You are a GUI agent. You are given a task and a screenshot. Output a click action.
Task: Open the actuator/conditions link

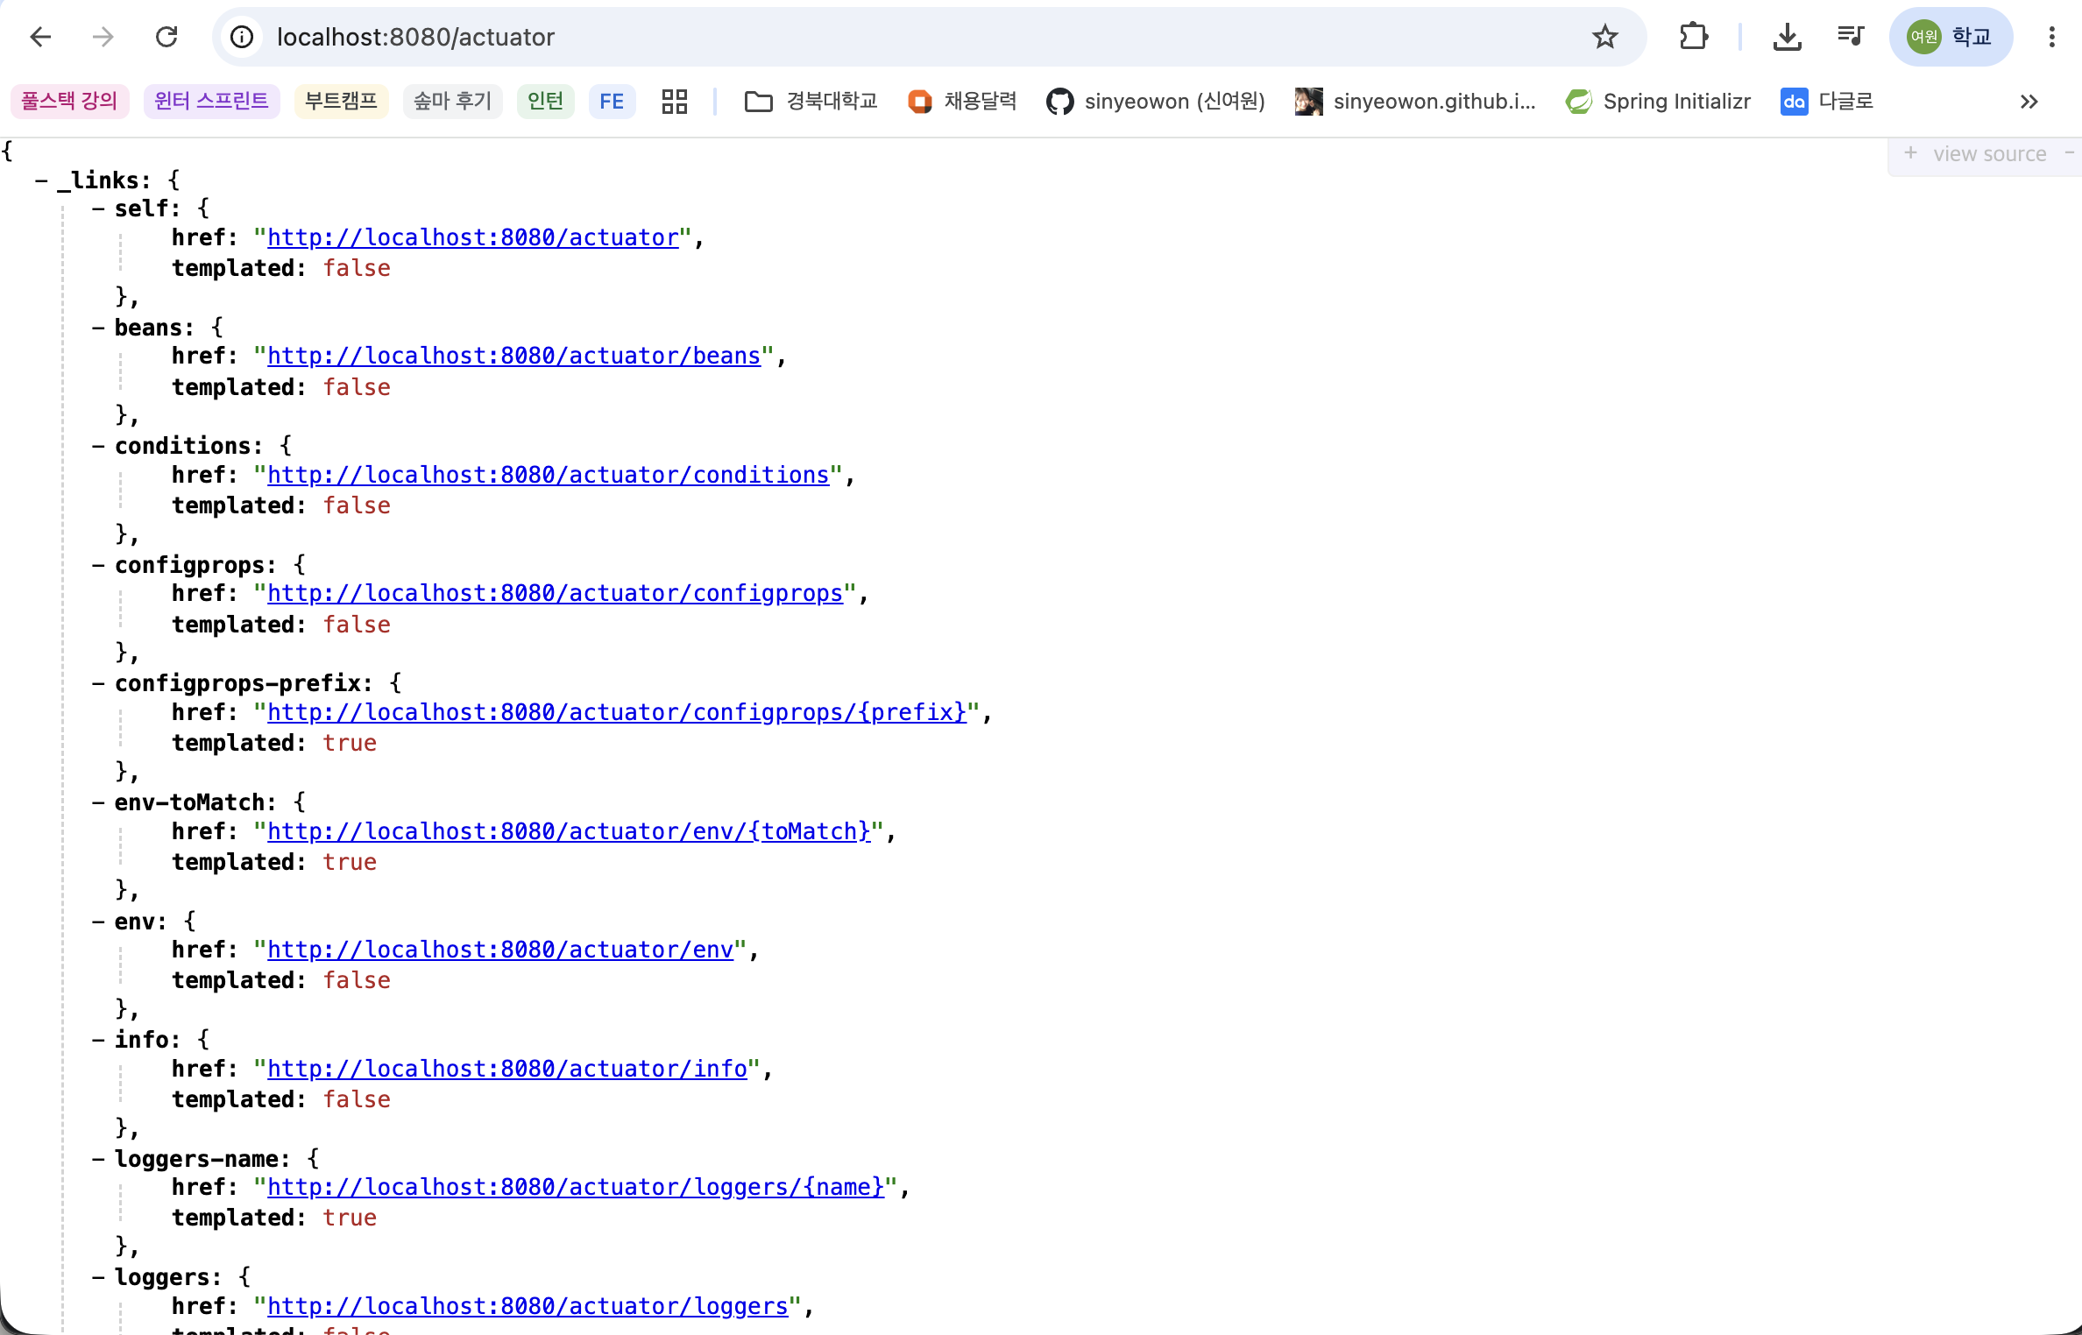coord(549,475)
